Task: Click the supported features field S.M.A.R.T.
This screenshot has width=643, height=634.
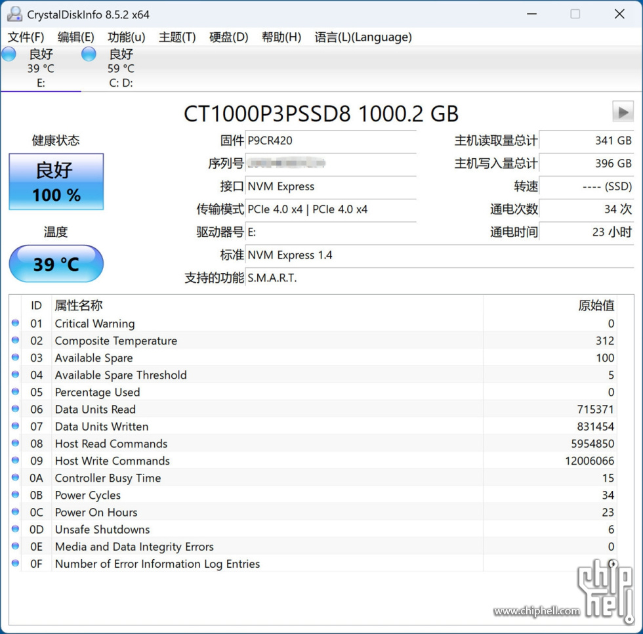Action: coord(440,278)
